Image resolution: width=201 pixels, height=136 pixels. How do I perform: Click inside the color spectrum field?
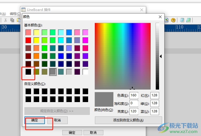point(123,56)
